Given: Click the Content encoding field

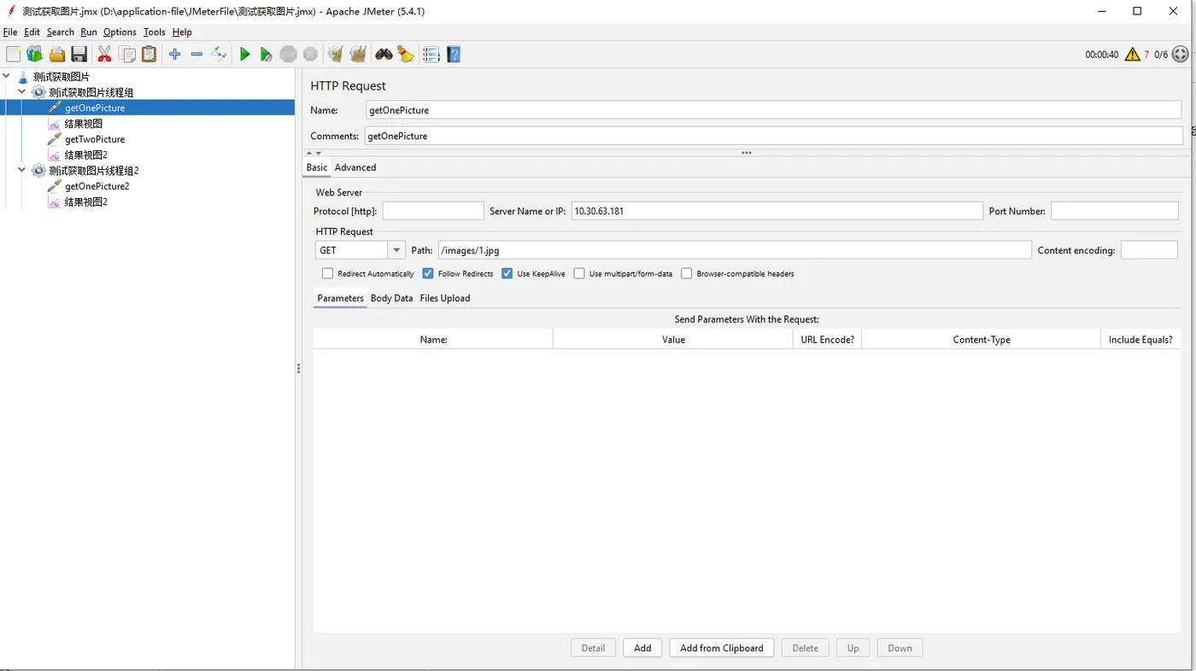Looking at the screenshot, I should tap(1149, 250).
